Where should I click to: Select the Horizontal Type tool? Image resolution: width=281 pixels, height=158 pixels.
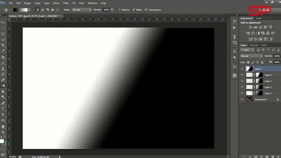pos(3,109)
